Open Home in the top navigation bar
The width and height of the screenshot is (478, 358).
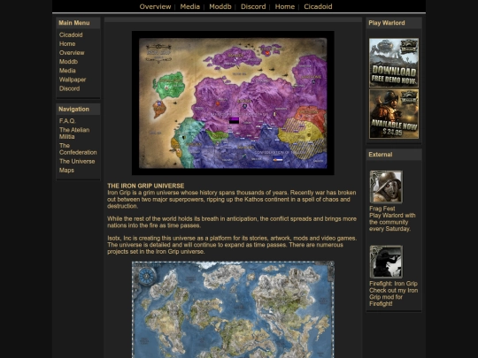pos(285,6)
